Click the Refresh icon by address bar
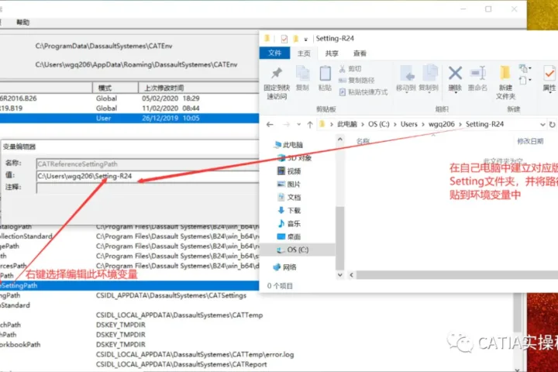This screenshot has height=372, width=558. (552, 125)
